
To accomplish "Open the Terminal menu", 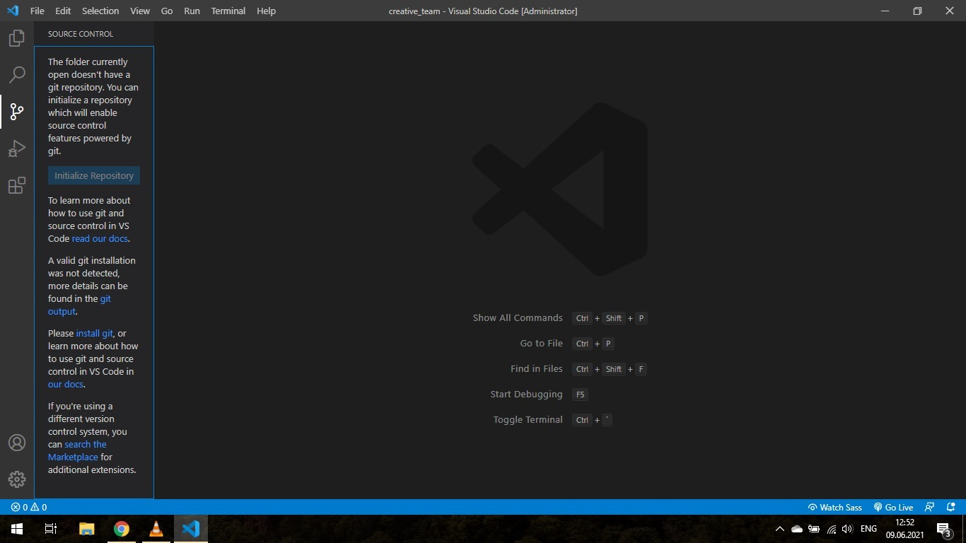I will click(228, 11).
